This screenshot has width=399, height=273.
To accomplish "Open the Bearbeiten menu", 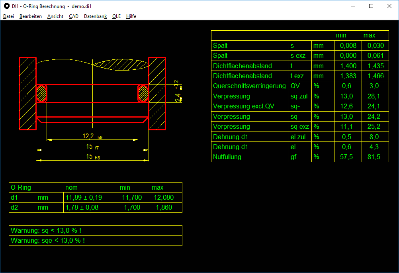I will point(30,16).
